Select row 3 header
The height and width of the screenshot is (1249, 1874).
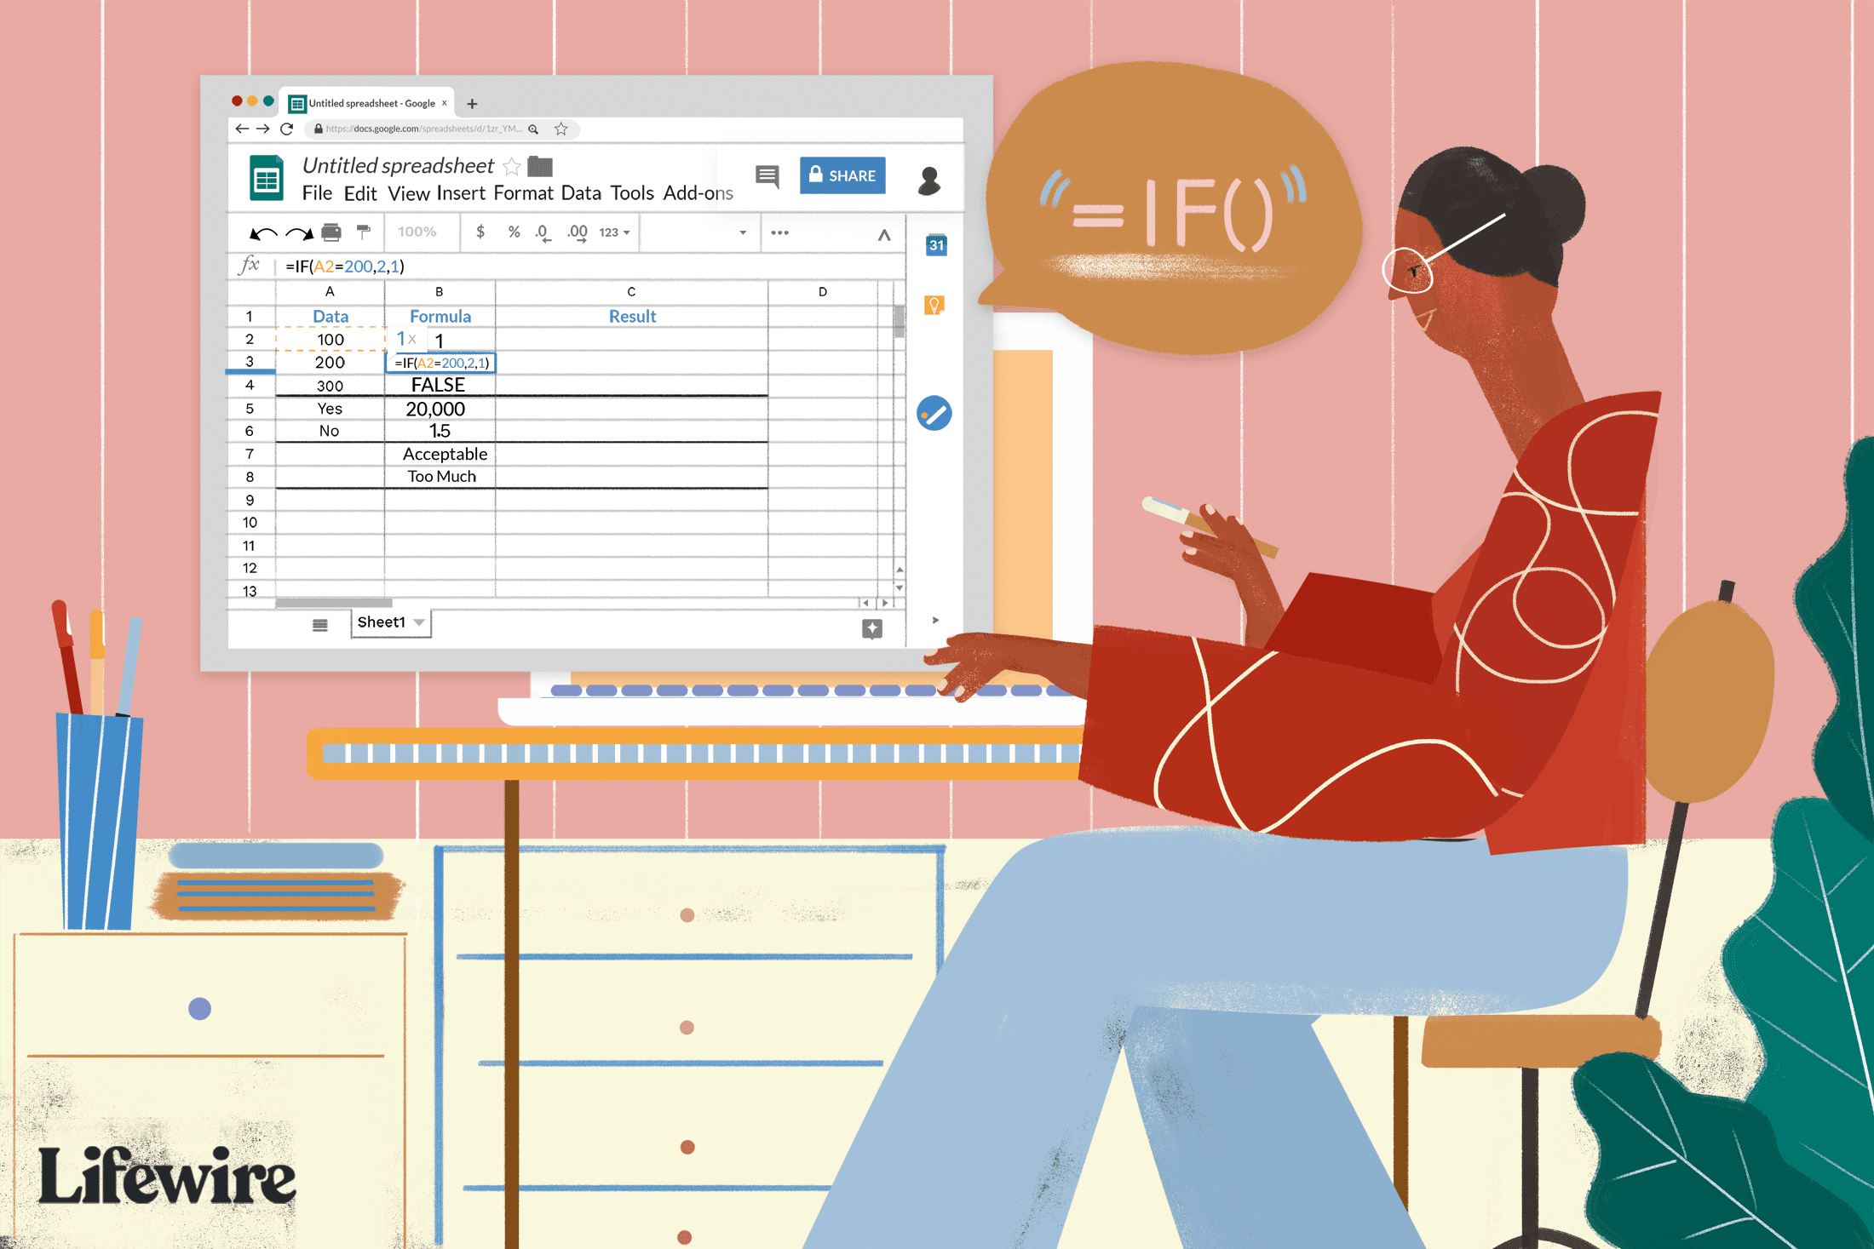pyautogui.click(x=250, y=362)
